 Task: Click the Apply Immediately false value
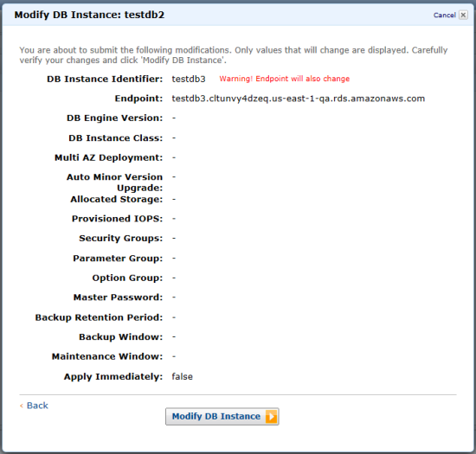pos(182,376)
